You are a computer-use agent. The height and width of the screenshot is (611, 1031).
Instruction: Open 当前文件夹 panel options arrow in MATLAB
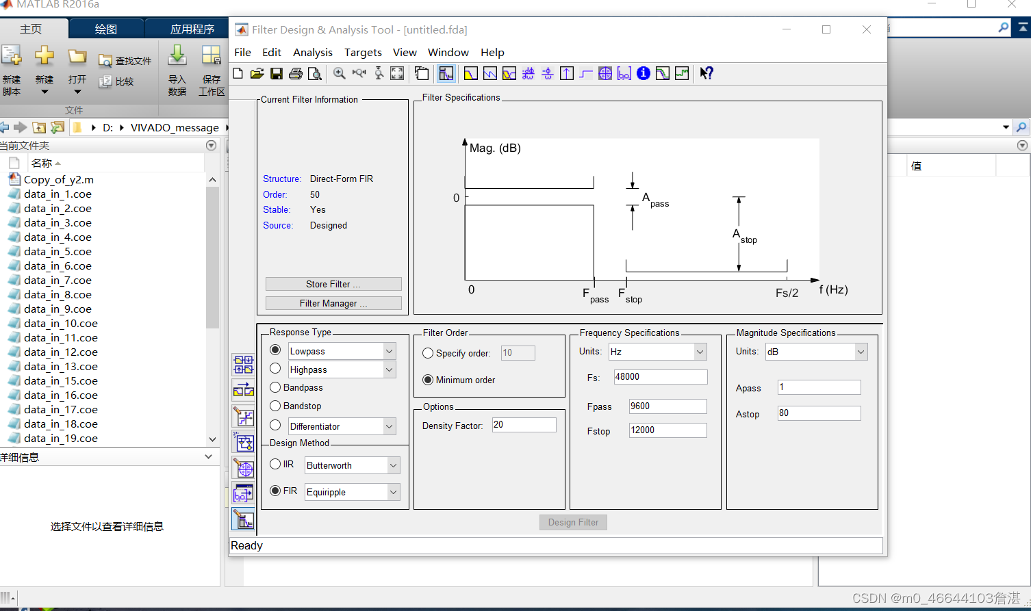pyautogui.click(x=211, y=145)
